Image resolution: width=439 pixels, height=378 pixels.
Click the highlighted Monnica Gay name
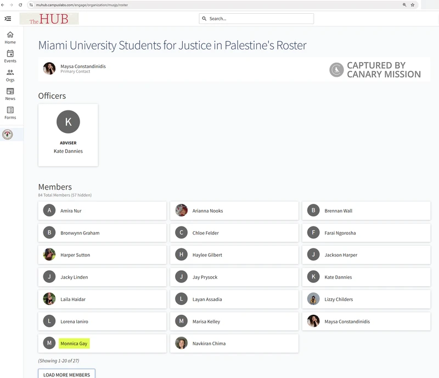74,343
